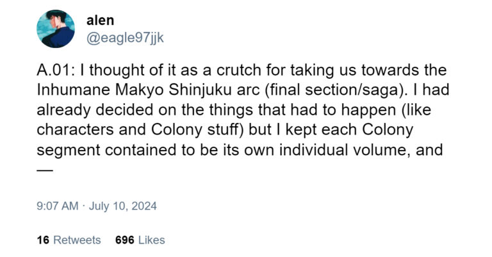492x257 pixels.
Task: Click the trailing em dash in the tweet
Action: click(45, 170)
